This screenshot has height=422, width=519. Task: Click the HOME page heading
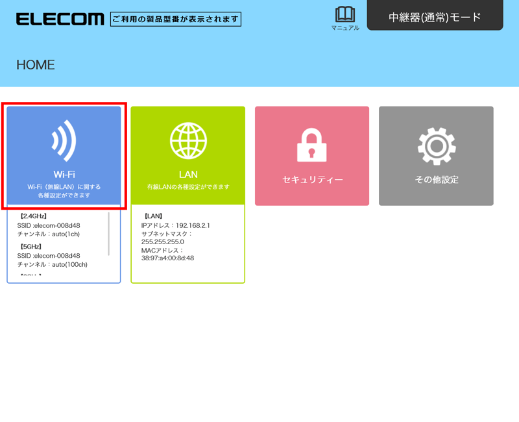point(36,65)
